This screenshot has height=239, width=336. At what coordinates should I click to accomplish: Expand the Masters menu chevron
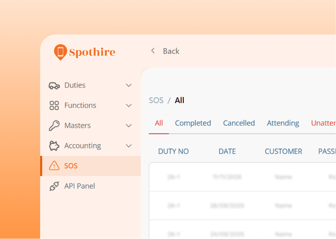click(x=129, y=126)
